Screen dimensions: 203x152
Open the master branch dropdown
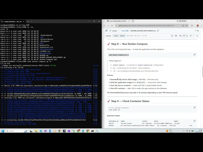pyautogui.click(x=114, y=31)
